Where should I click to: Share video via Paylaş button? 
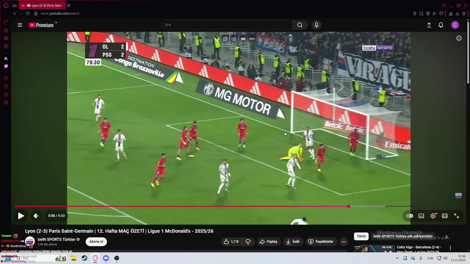(268, 242)
